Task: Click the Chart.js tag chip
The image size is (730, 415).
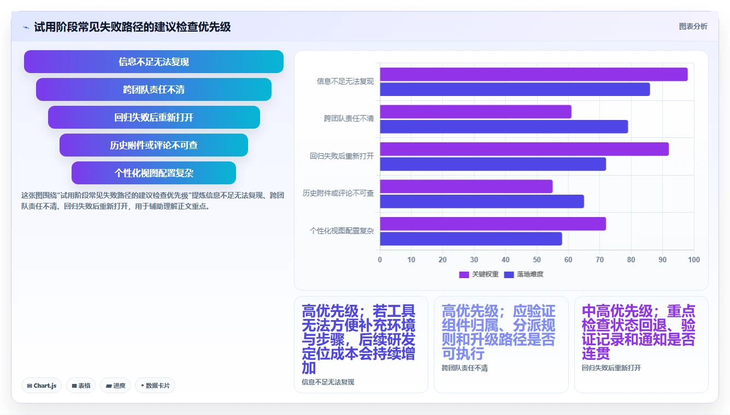Action: [x=42, y=386]
